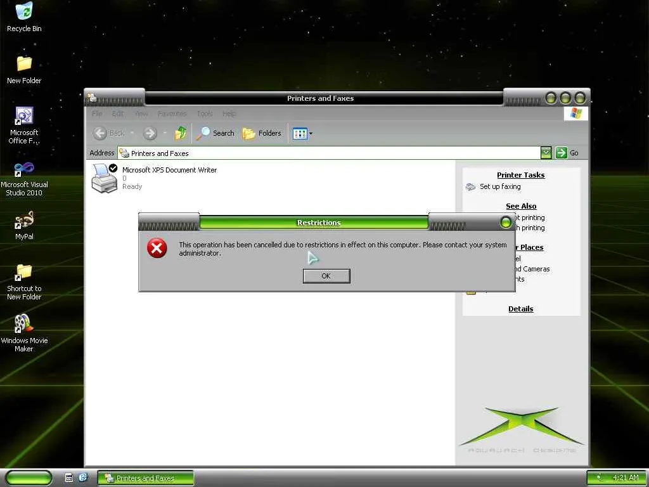Toggle the Folders pane button
This screenshot has width=649, height=487.
(x=262, y=133)
